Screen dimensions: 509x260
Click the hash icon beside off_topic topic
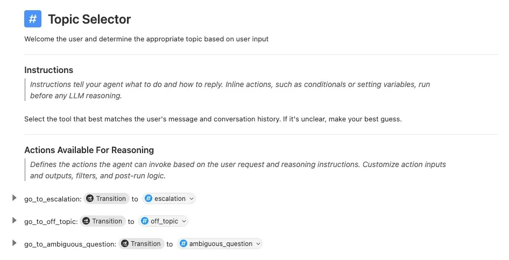click(x=145, y=221)
